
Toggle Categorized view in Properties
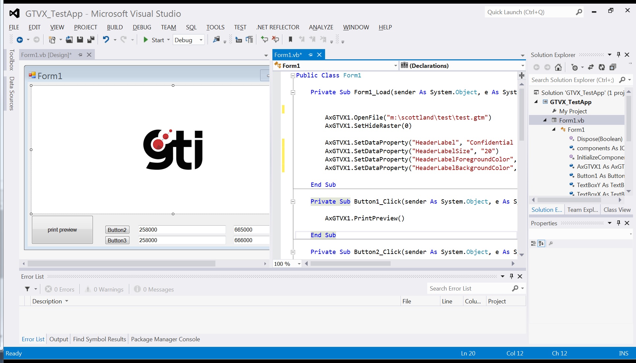tap(534, 243)
